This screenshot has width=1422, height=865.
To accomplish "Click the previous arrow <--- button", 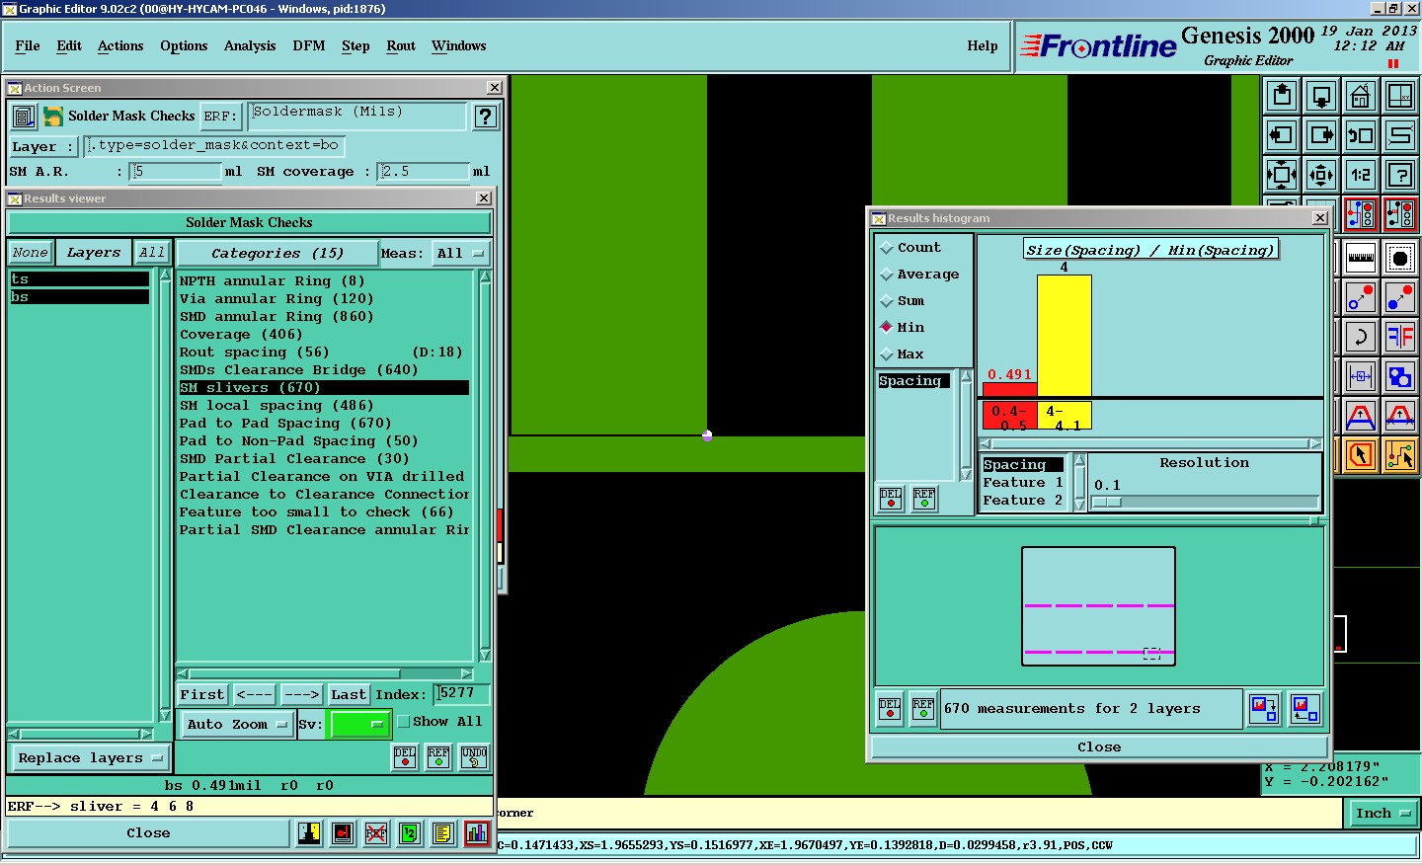I will 254,695.
